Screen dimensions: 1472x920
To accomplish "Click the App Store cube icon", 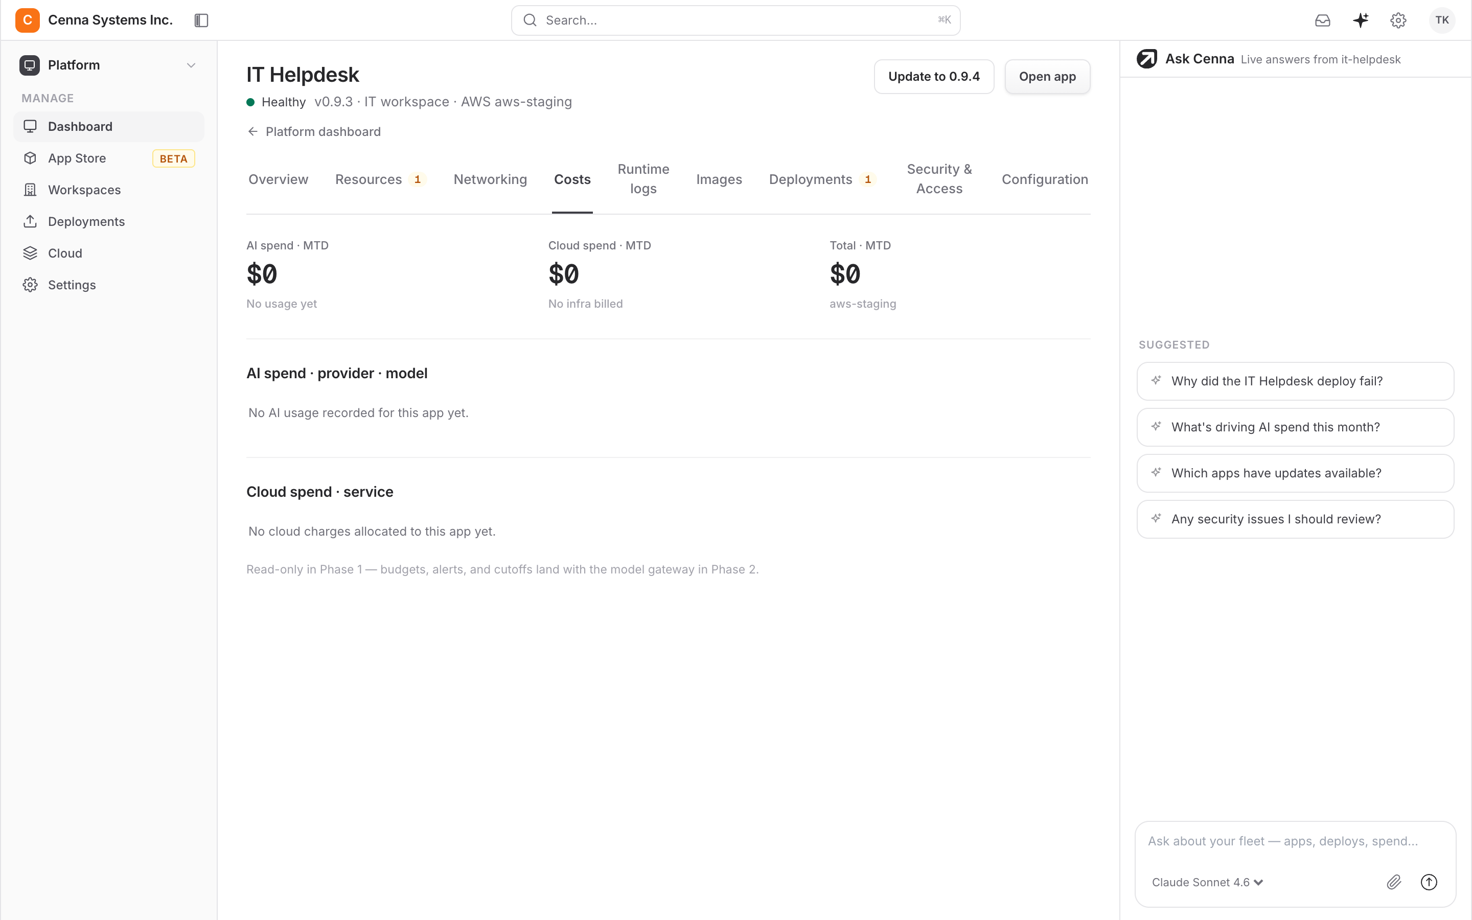I will [31, 158].
